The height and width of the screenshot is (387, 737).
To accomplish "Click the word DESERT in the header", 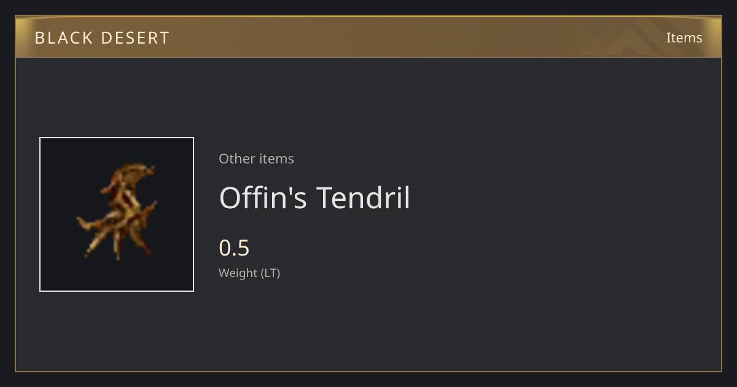I will 136,37.
